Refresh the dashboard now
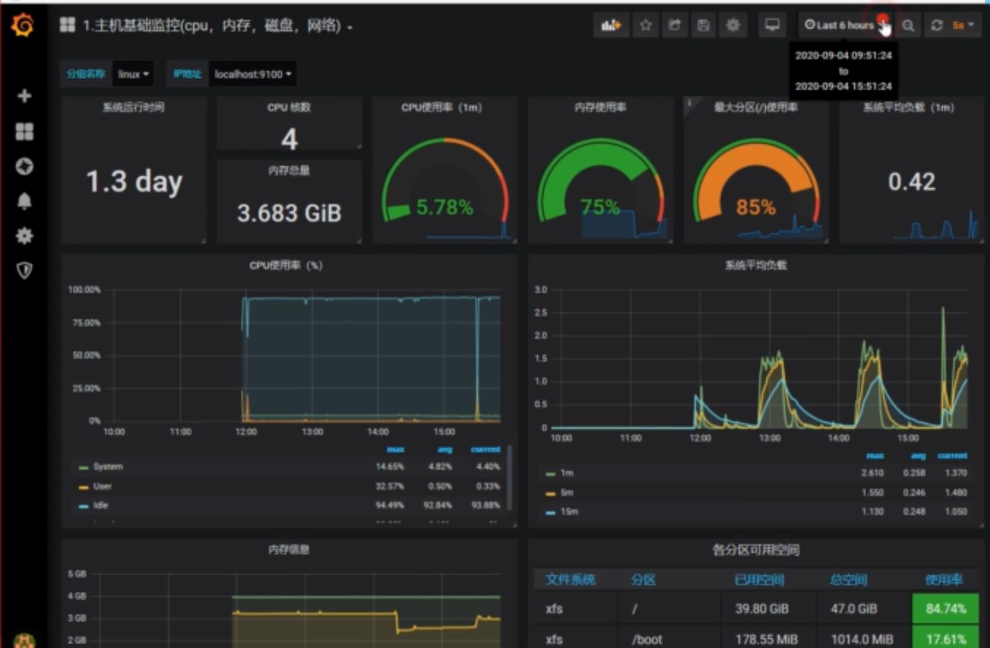Image resolution: width=990 pixels, height=648 pixels. (936, 25)
